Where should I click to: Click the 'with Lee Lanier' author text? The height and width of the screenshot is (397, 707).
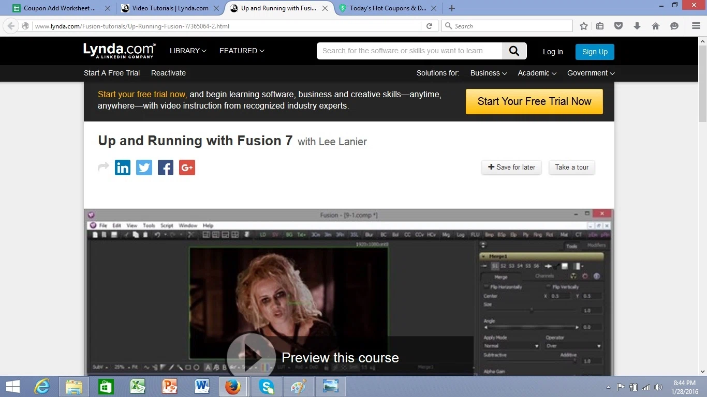332,142
